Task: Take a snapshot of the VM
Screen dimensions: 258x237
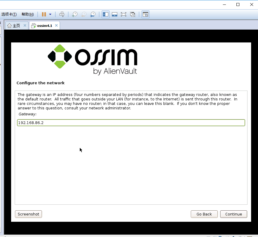Action: tap(75, 14)
